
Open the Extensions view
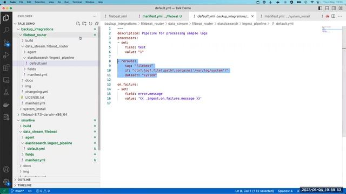[x=6, y=67]
